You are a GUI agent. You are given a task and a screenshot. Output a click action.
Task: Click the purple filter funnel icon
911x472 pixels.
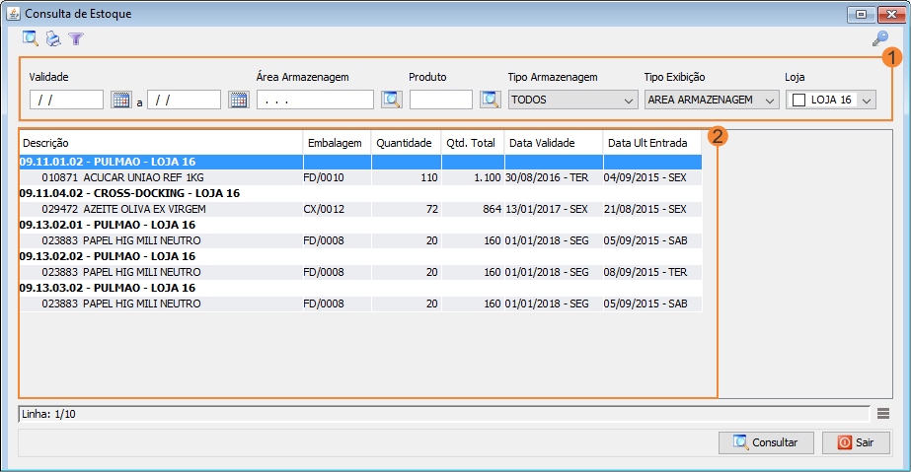[76, 39]
